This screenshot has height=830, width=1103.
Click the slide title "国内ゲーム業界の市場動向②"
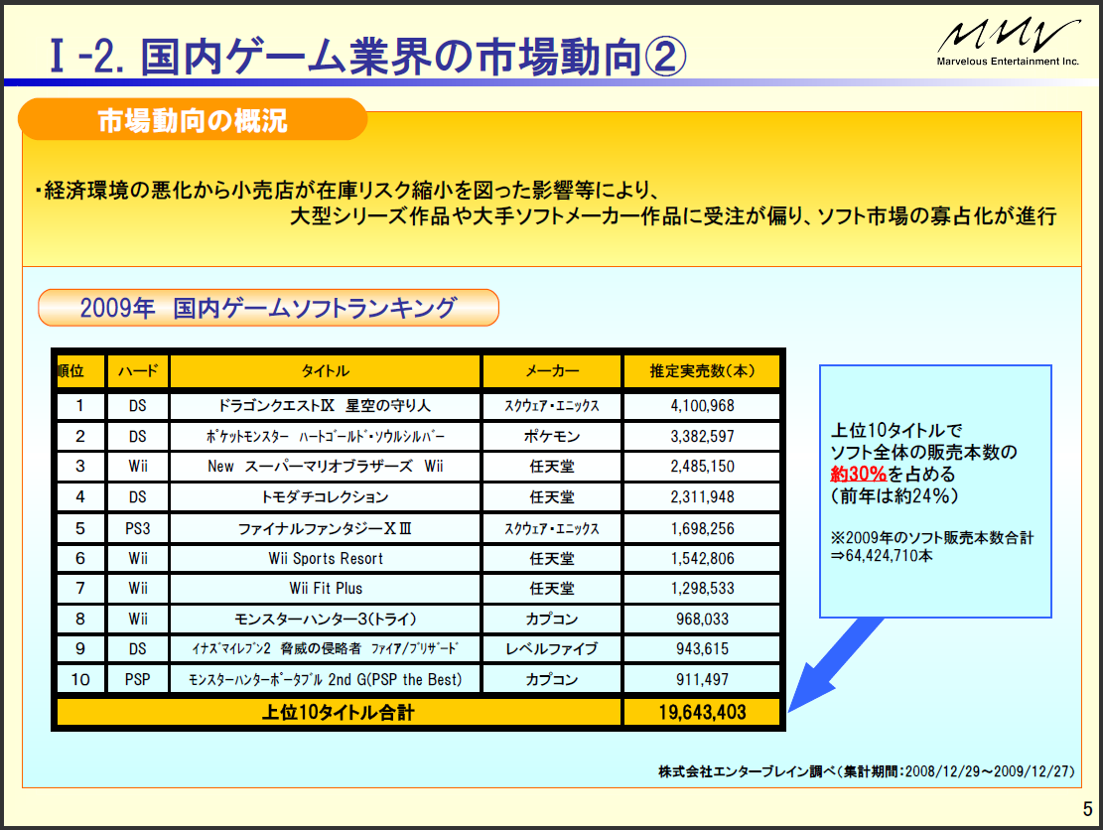413,57
